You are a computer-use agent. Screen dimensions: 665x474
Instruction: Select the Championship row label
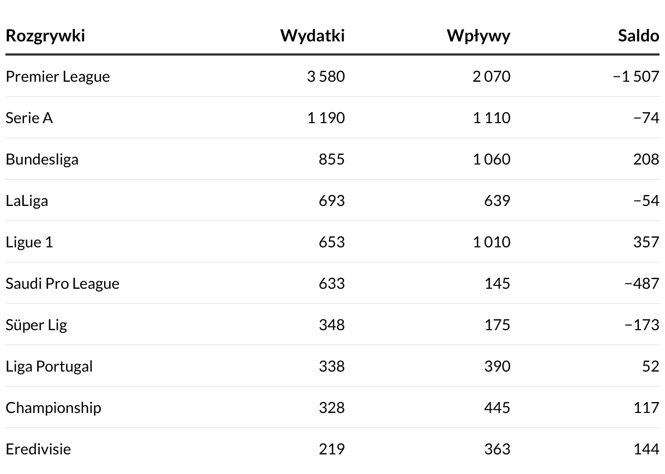coord(53,408)
